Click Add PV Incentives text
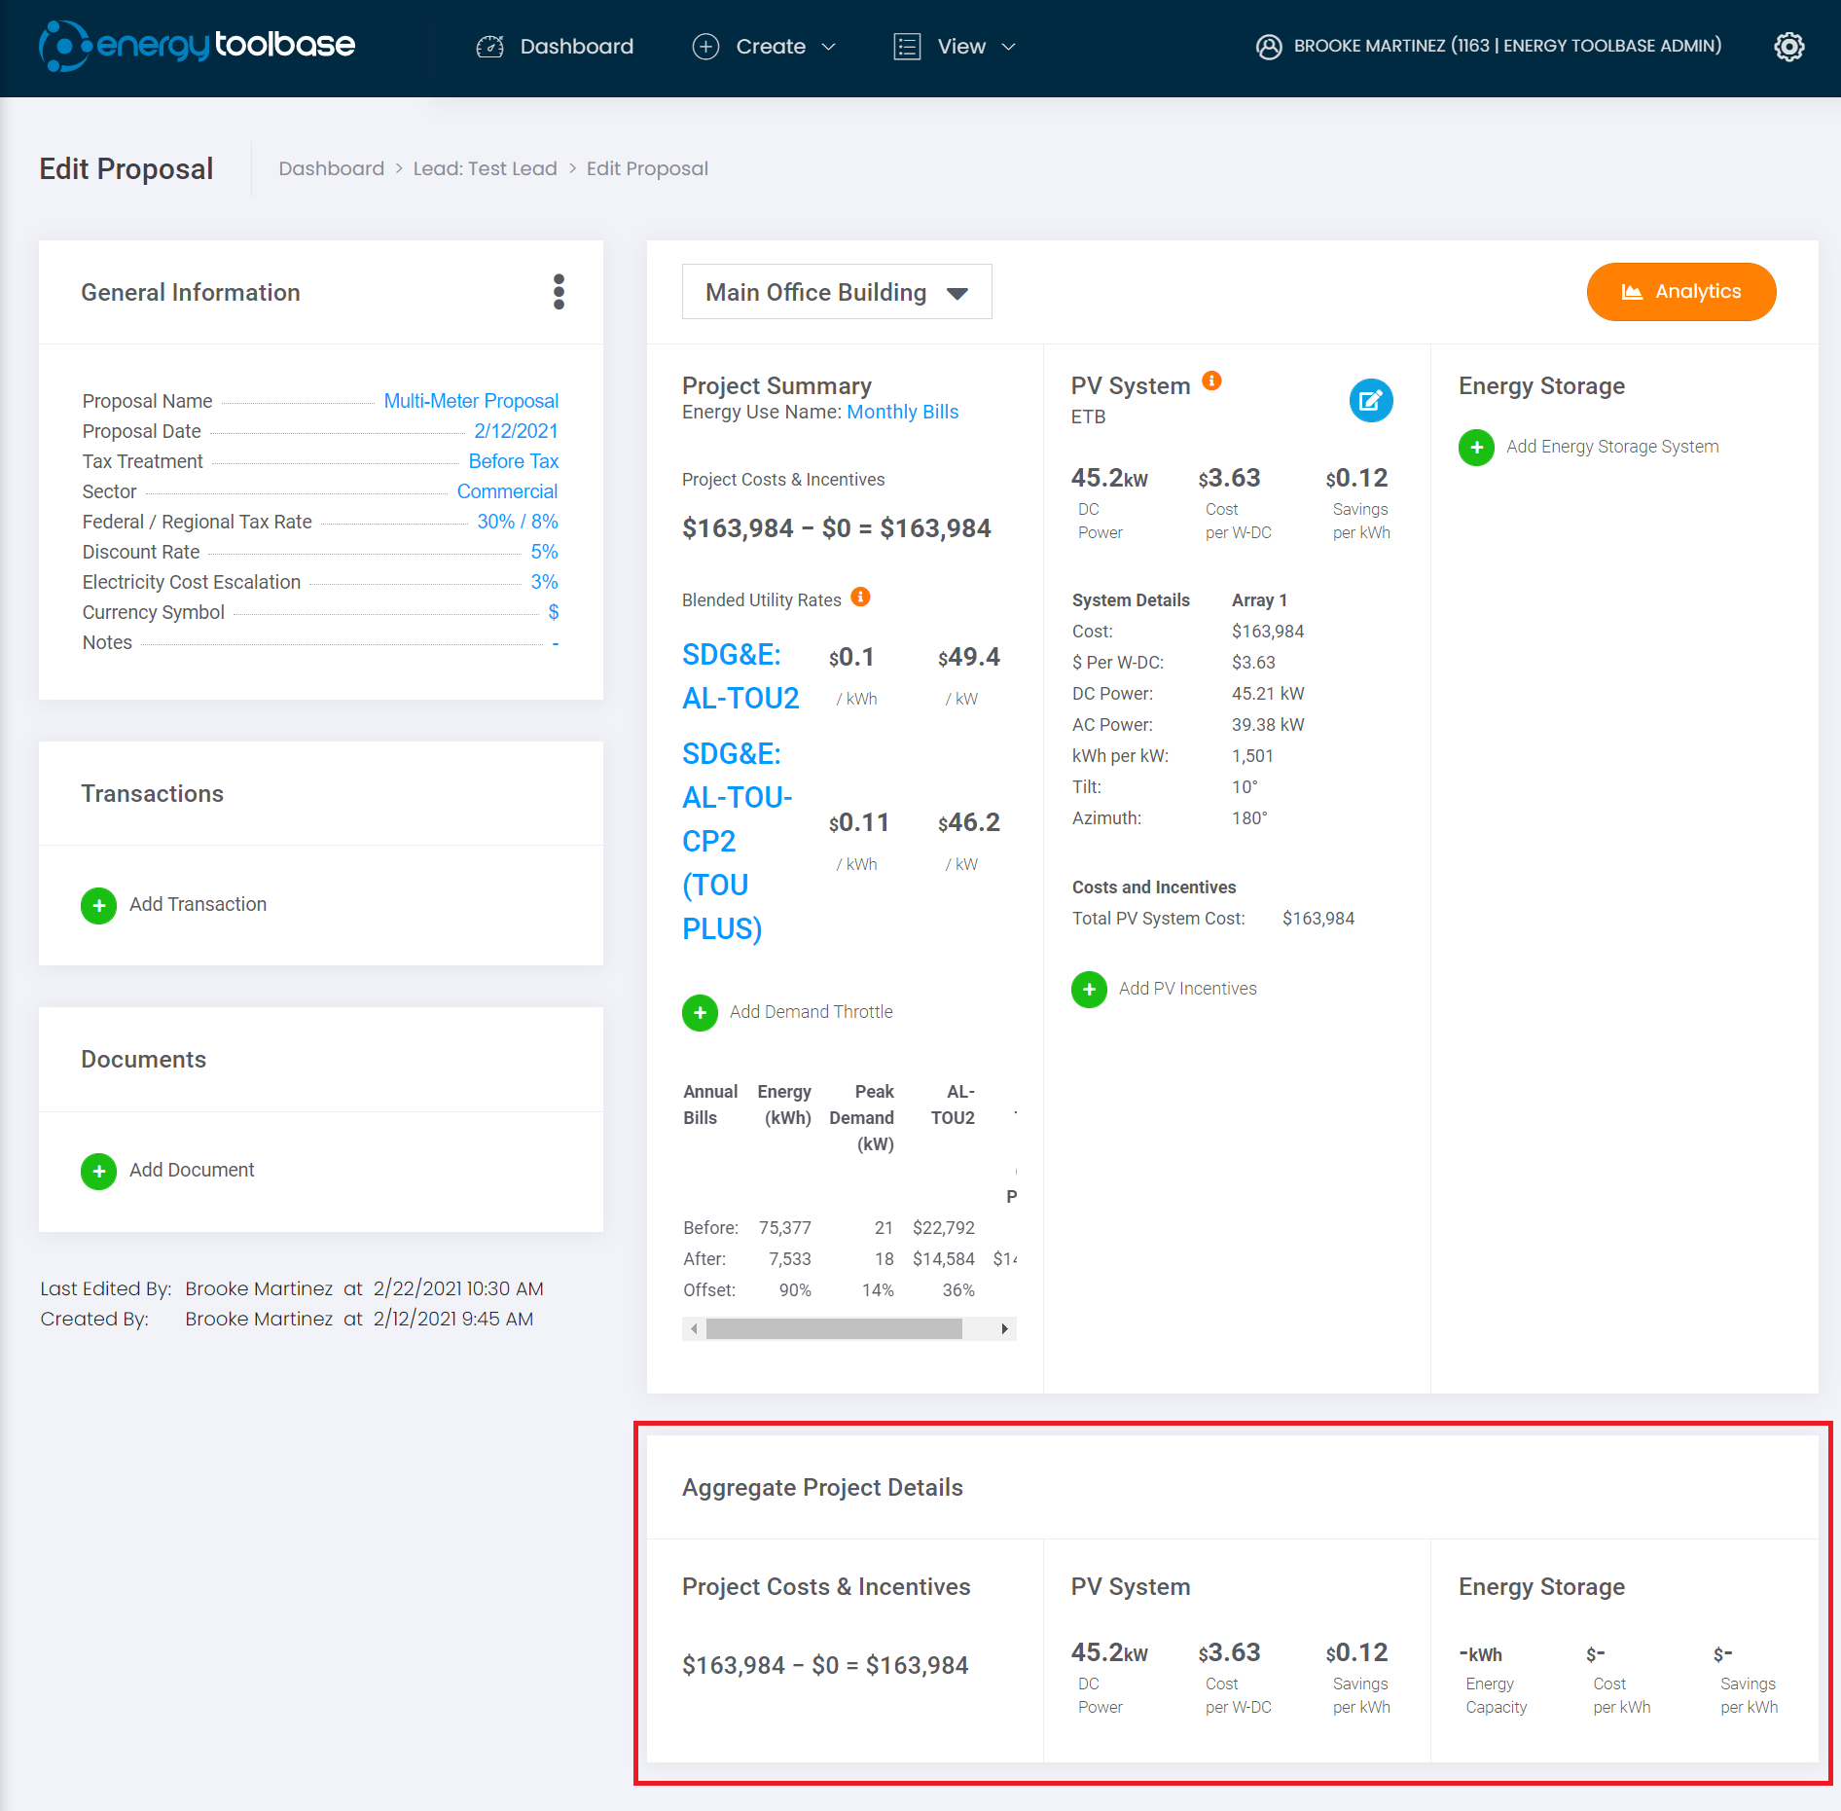Viewport: 1841px width, 1811px height. (x=1187, y=989)
